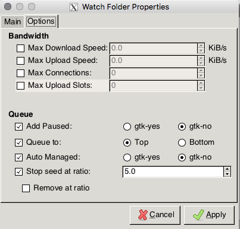
Task: Select the Options tab
Action: [41, 21]
